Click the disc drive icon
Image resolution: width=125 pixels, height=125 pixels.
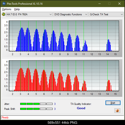4,14
